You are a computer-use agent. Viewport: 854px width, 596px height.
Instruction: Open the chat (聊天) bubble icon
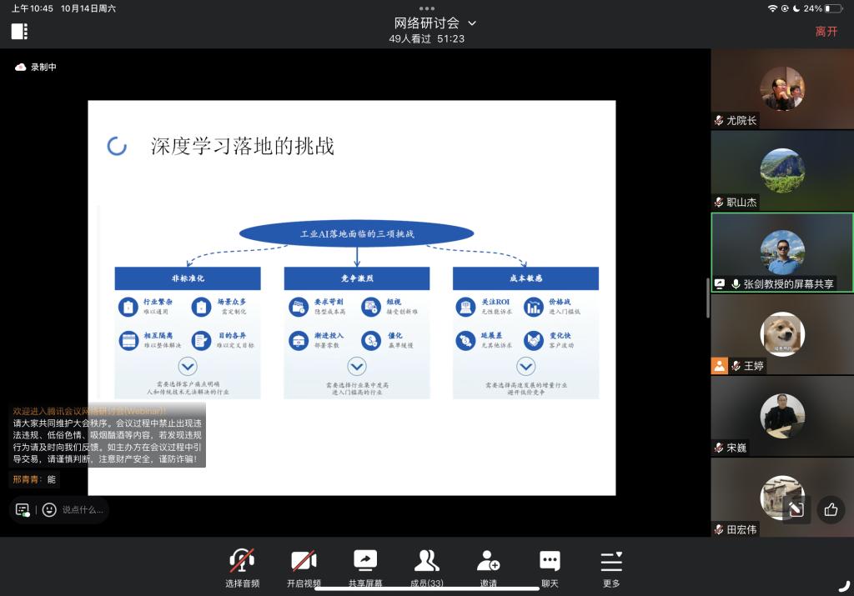[550, 561]
